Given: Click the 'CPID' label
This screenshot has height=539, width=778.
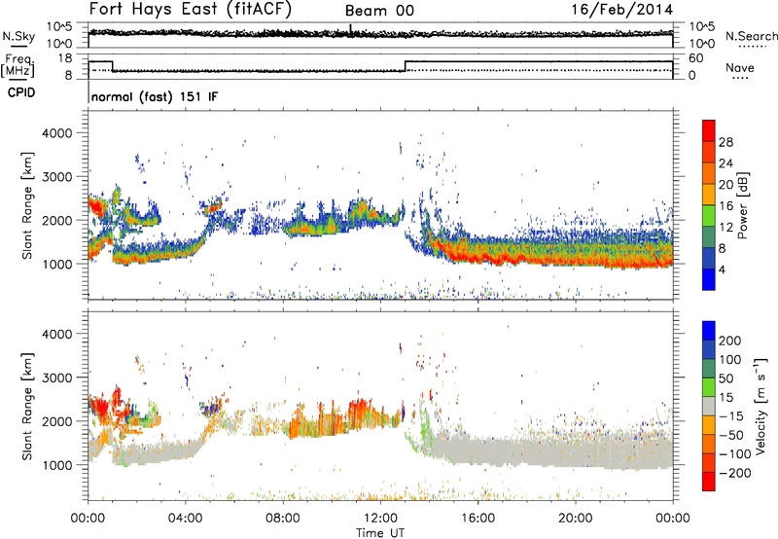Looking at the screenshot, I should (21, 92).
